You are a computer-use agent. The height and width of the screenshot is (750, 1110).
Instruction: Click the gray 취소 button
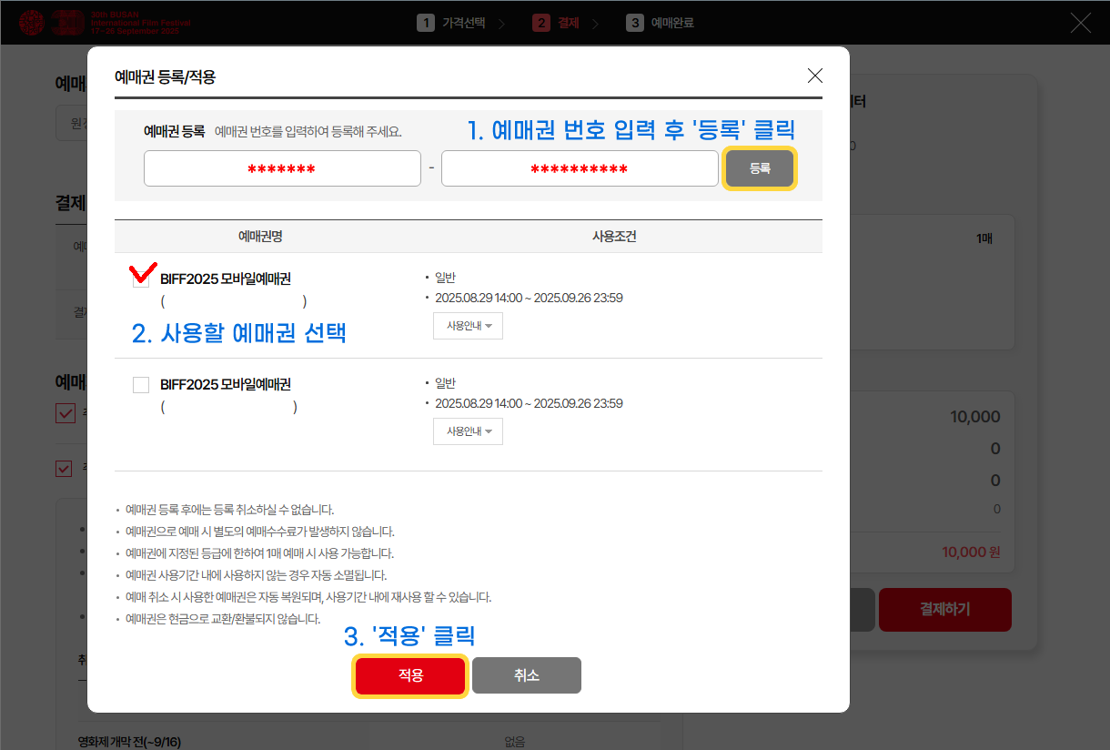[527, 675]
